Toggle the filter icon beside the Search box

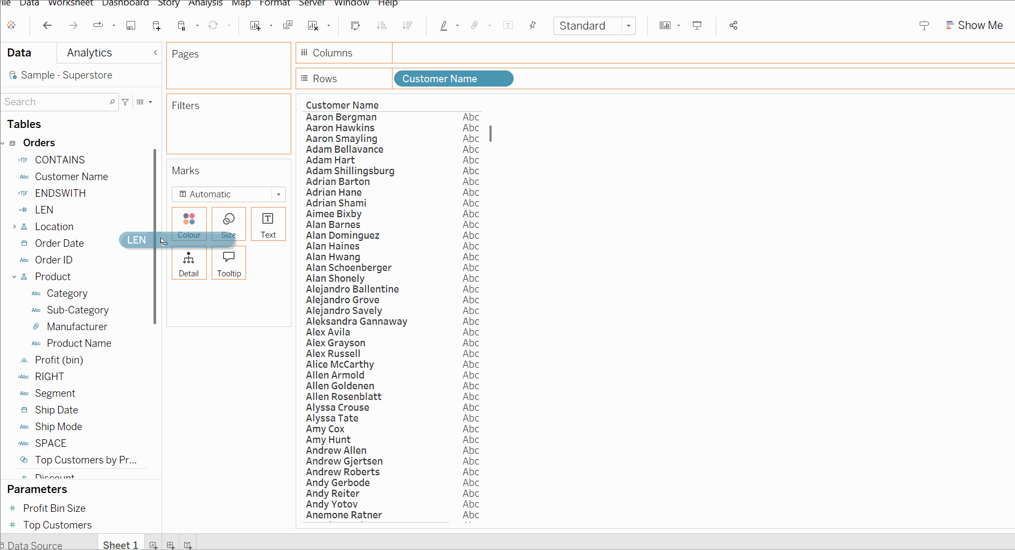point(125,102)
